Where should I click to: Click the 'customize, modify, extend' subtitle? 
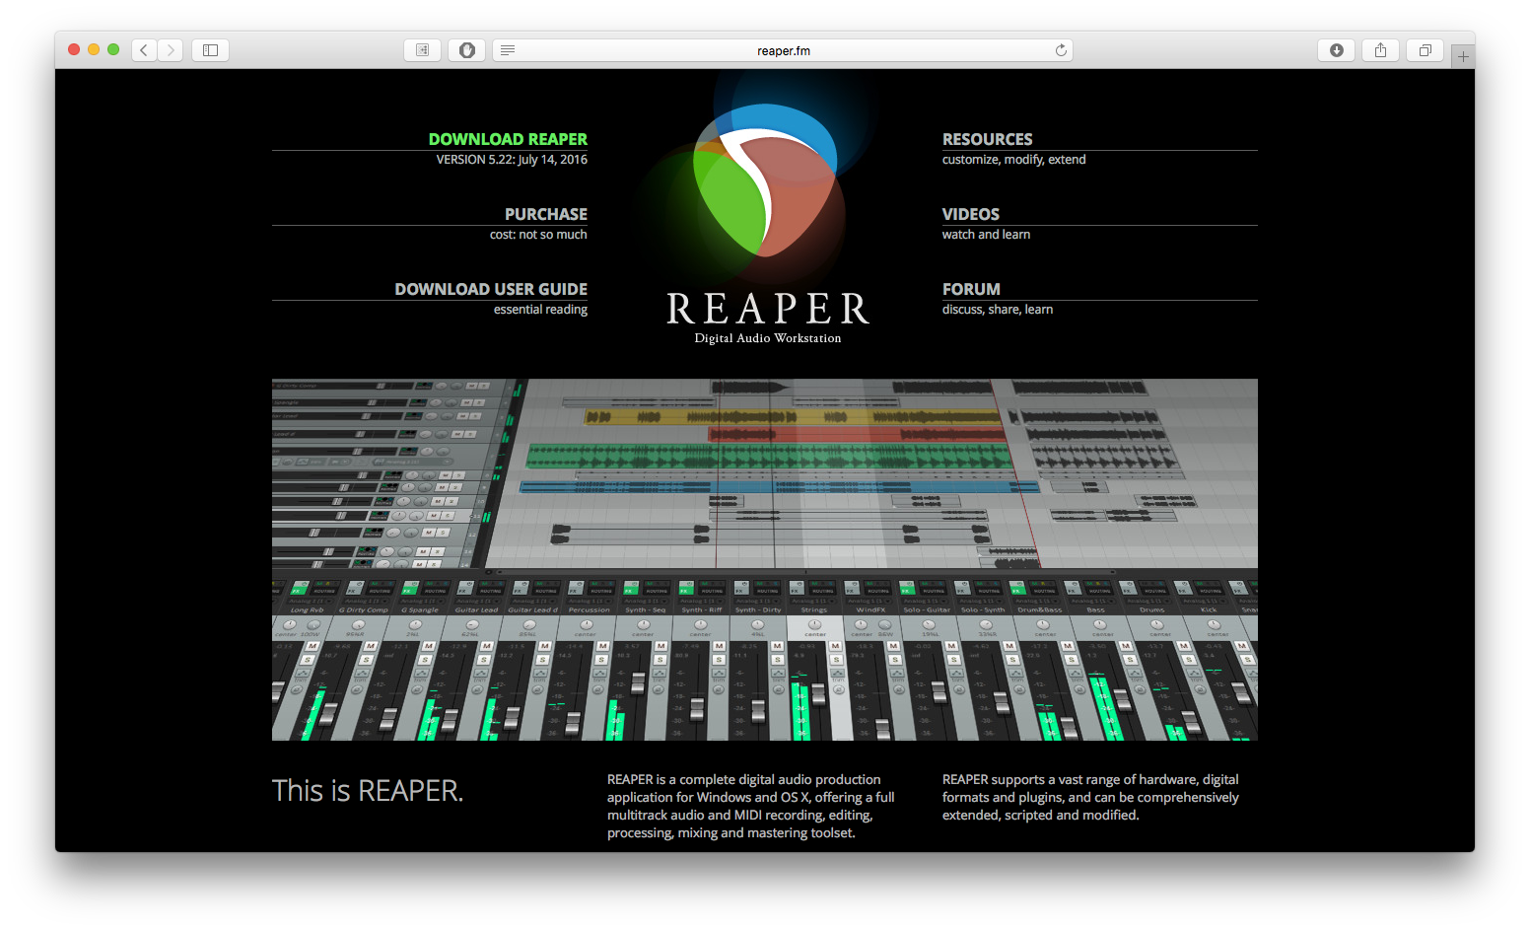[1013, 160]
